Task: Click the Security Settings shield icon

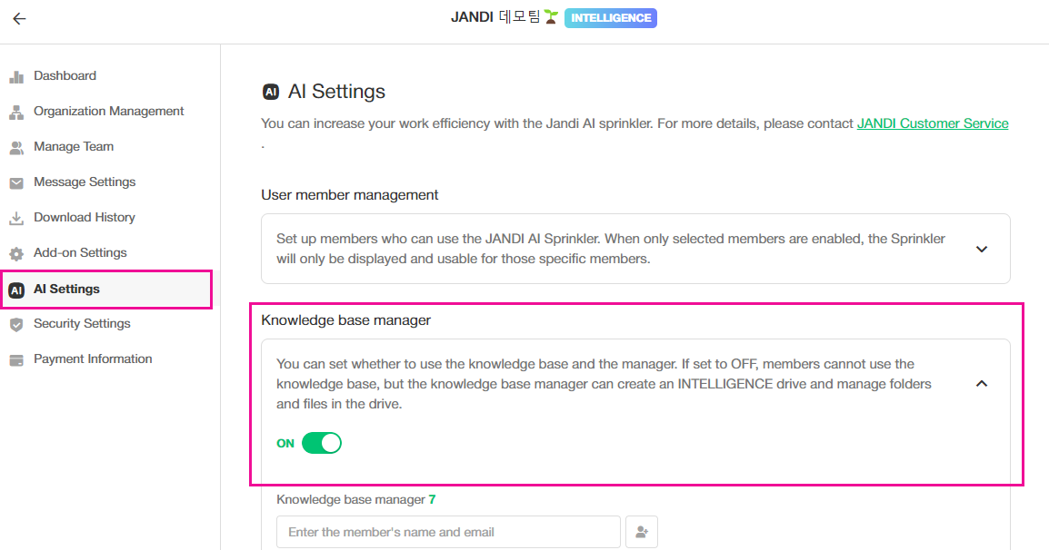Action: click(16, 324)
